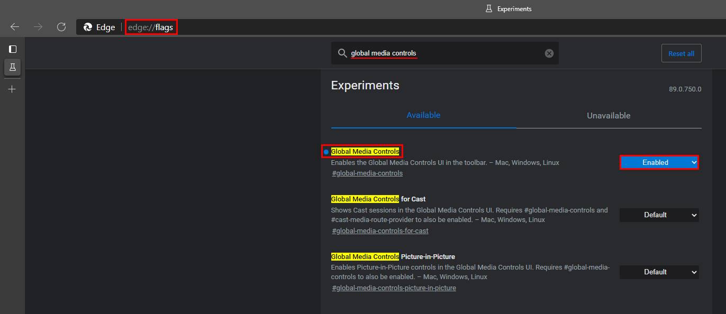Go back with the browser back arrow

(15, 27)
